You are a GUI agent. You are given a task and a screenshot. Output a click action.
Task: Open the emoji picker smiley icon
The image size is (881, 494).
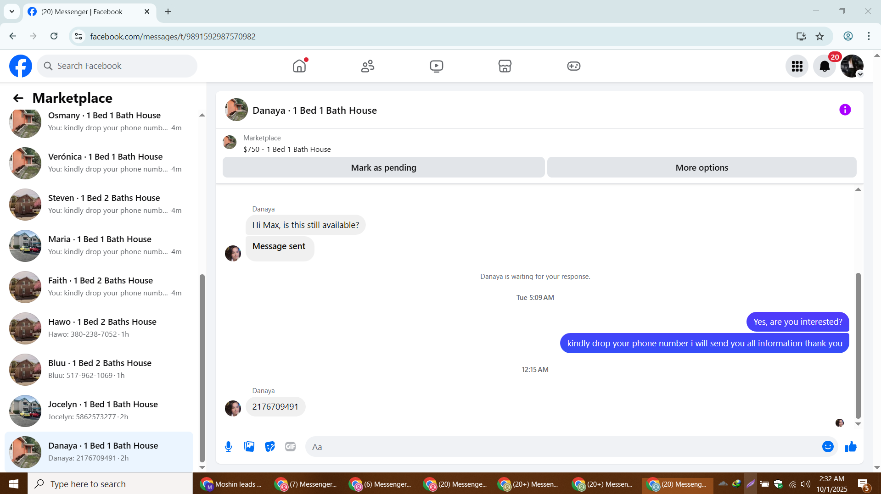tap(828, 447)
